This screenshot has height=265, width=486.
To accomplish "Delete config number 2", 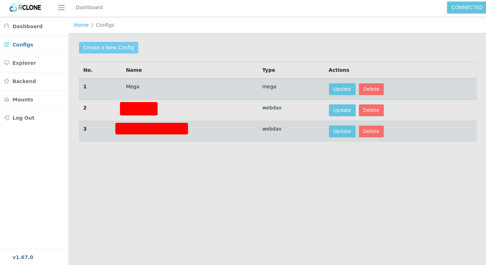I will click(x=371, y=110).
